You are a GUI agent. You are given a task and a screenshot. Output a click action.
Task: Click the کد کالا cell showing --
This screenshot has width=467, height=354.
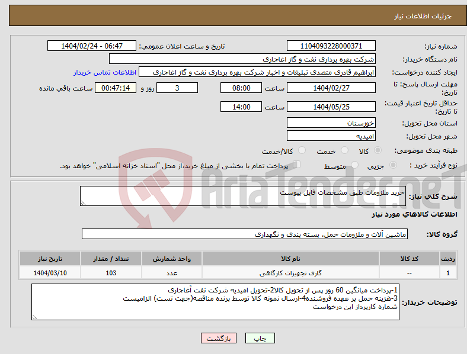410,273
